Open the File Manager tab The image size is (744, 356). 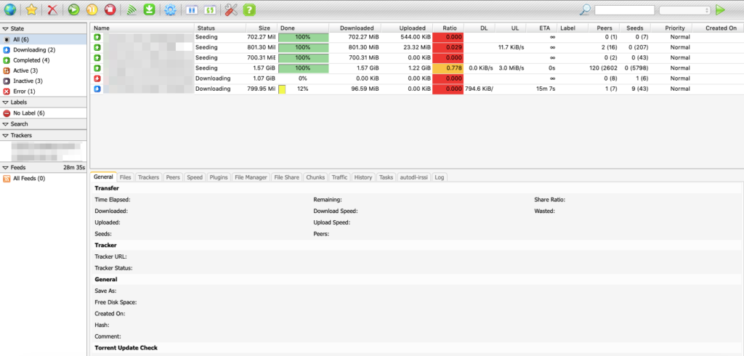251,177
